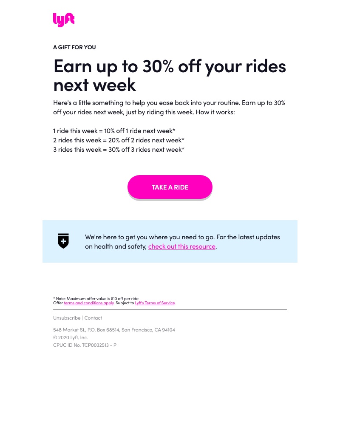Image resolution: width=340 pixels, height=425 pixels.
Task: Click the 'terms and conditions apply' link
Action: pyautogui.click(x=88, y=303)
